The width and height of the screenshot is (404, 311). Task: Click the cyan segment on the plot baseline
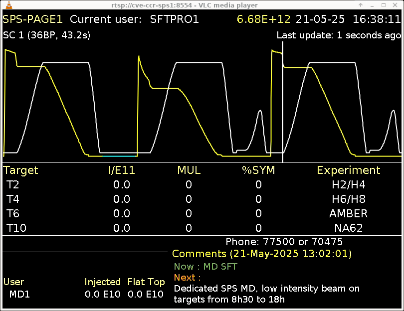[119, 155]
